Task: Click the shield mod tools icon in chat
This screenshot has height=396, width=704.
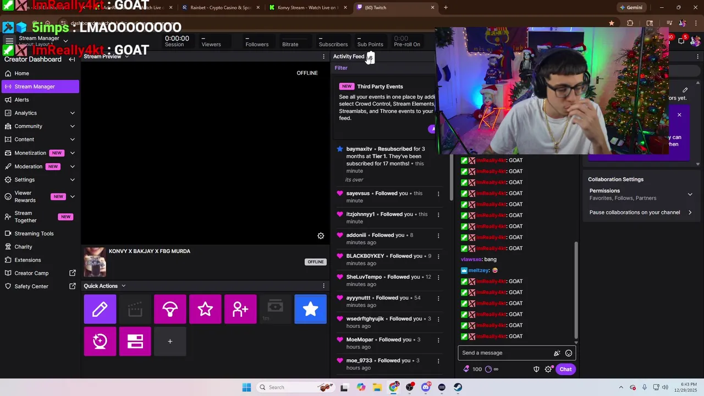Action: [536, 369]
